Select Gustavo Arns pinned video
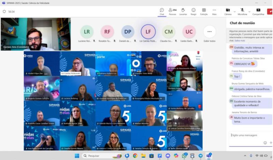Image resolution: width=273 pixels, height=160 pixels. (x=36, y=34)
